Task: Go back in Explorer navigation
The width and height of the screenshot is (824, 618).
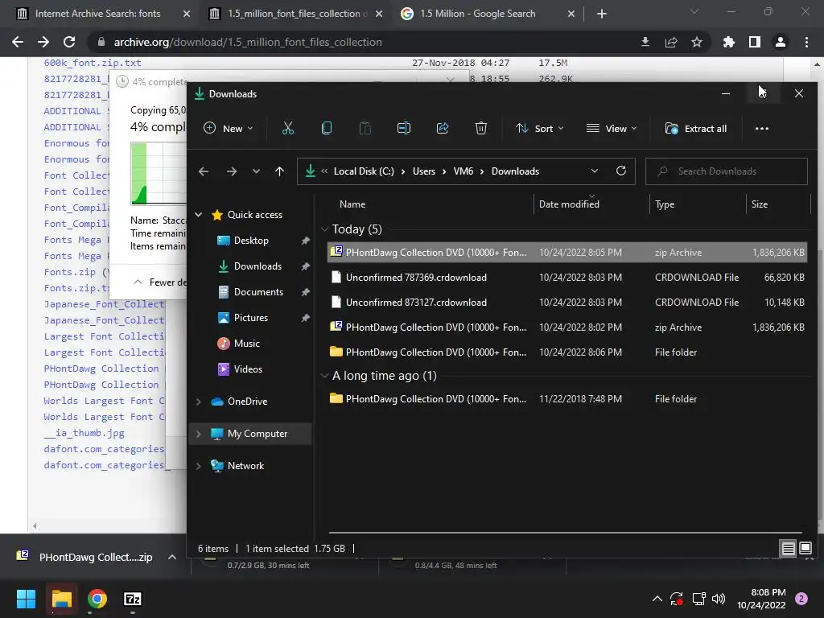Action: [204, 171]
